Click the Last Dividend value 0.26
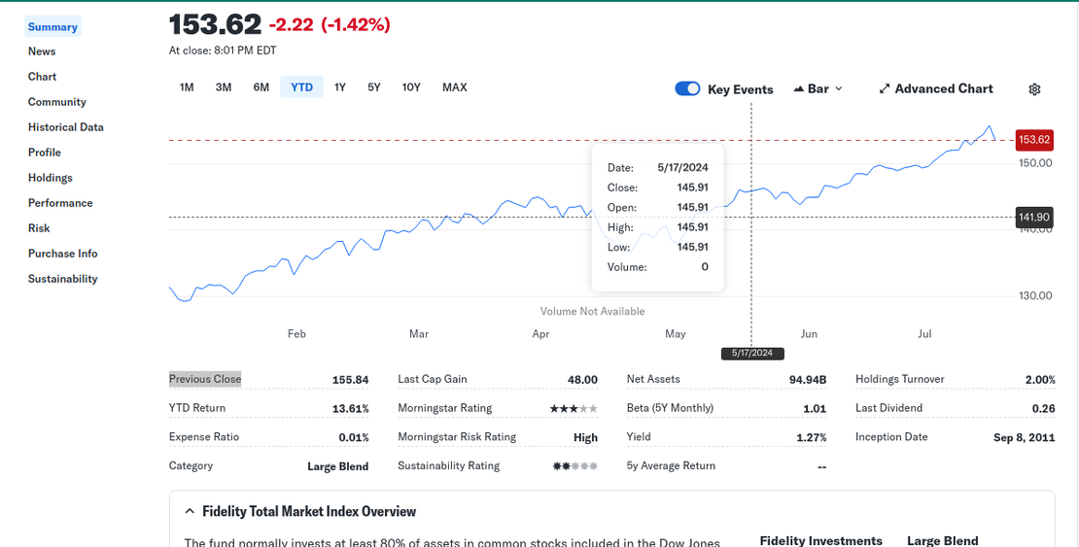The image size is (1079, 547). pyautogui.click(x=1043, y=408)
